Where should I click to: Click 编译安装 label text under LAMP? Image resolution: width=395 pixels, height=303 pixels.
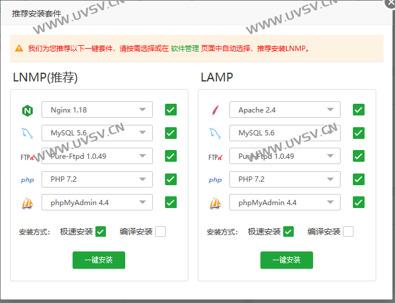point(324,231)
